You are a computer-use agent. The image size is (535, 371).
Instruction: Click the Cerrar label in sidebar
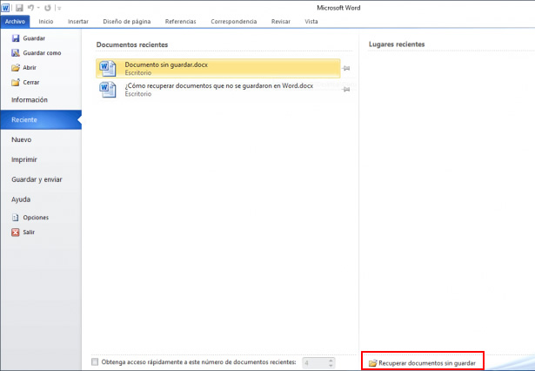pos(31,83)
